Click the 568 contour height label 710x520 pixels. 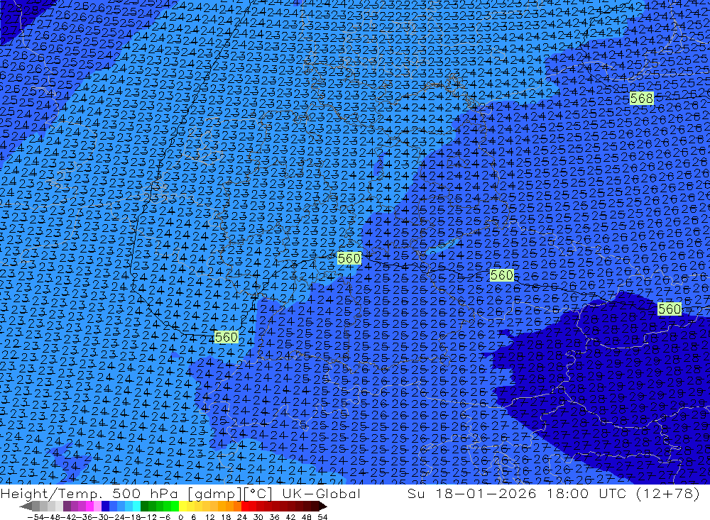[x=642, y=98]
